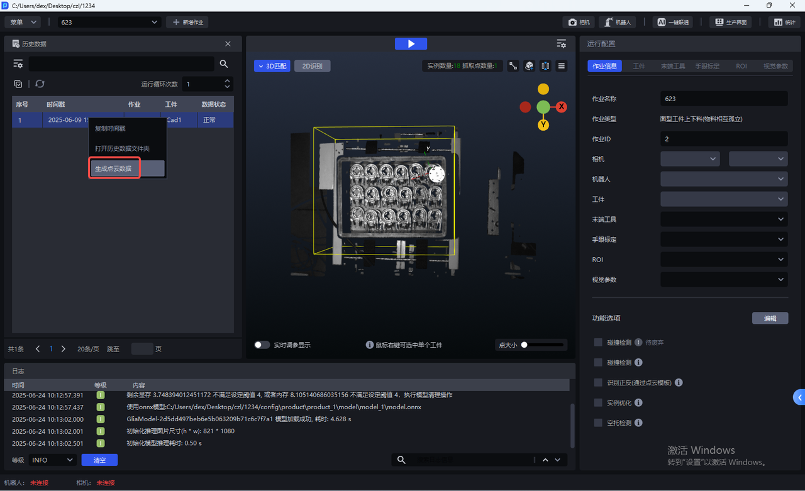The height and width of the screenshot is (491, 805).
Task: Toggle the 实时调参显示 switch
Action: [x=262, y=345]
